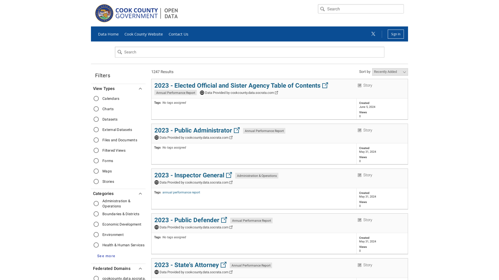Open the X (Twitter) social icon

(373, 34)
